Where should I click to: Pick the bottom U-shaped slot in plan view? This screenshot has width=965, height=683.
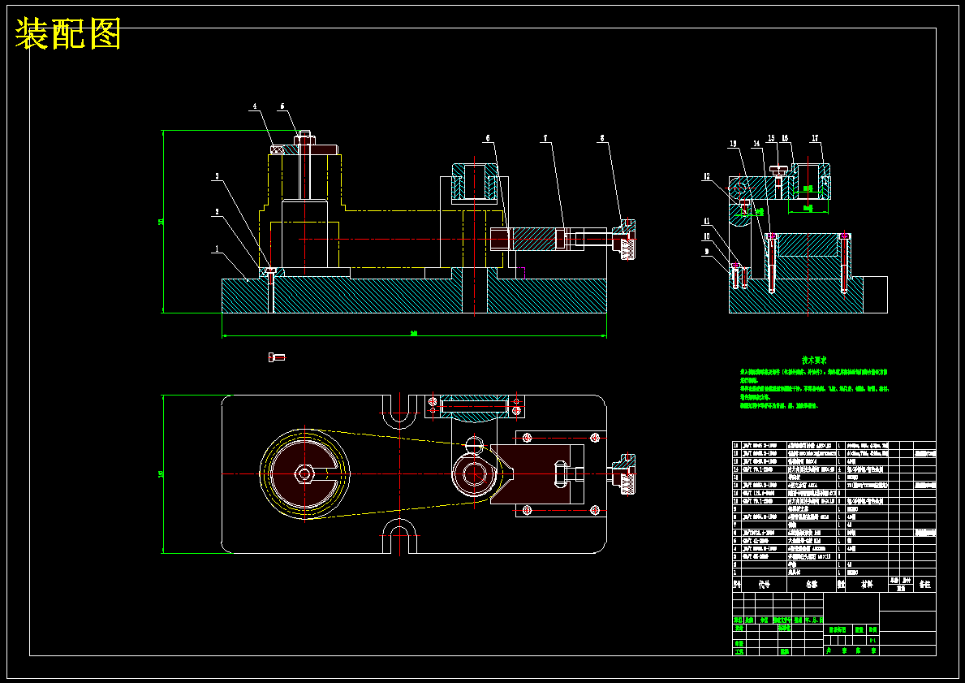tap(400, 537)
